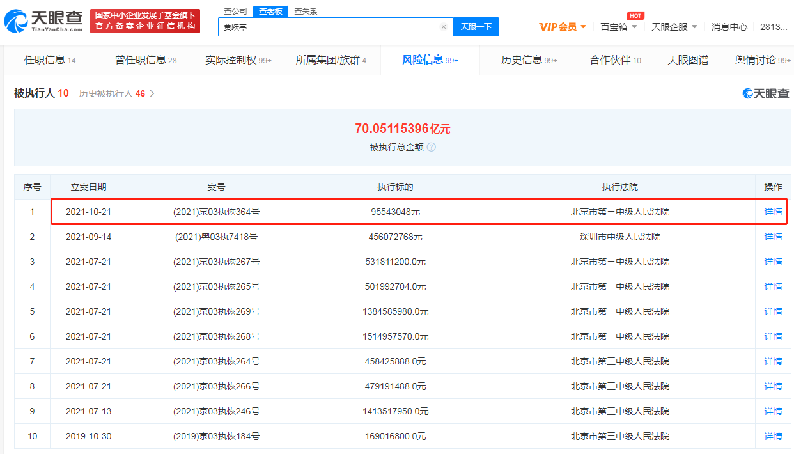794x454 pixels.
Task: Click the help question mark beside 被执行总金额
Action: (x=432, y=147)
